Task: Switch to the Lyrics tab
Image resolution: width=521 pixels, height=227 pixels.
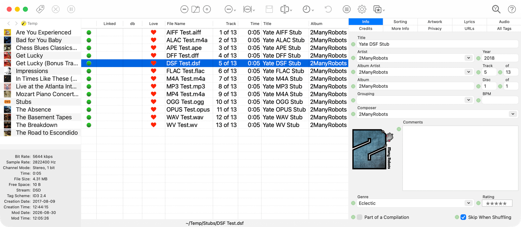Action: point(469,22)
